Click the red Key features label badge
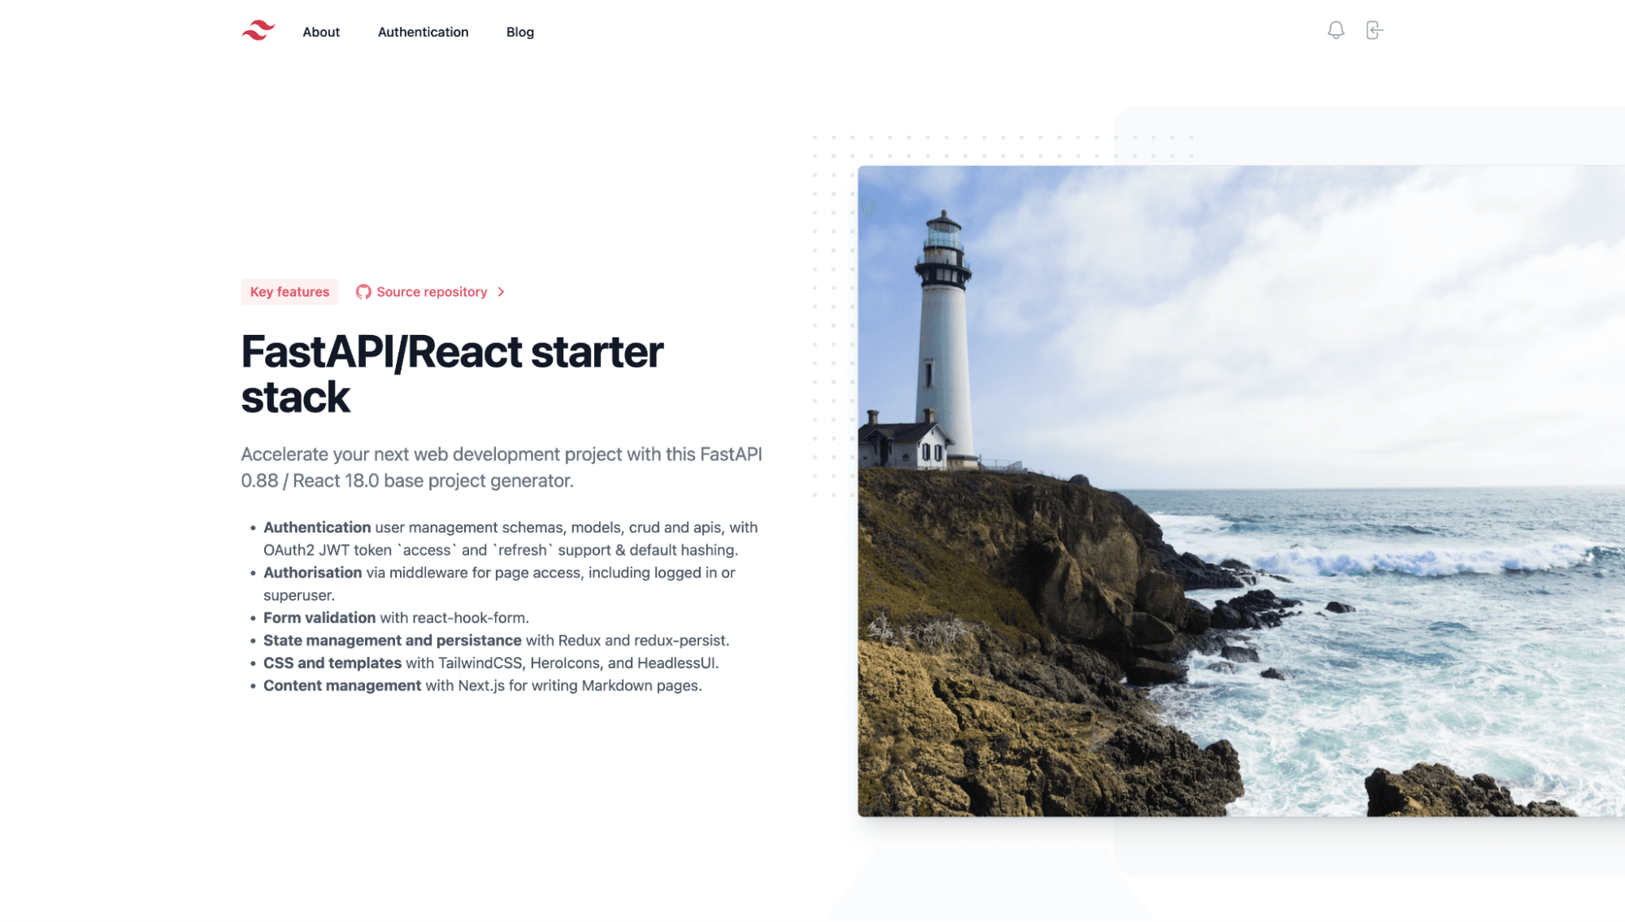The height and width of the screenshot is (922, 1625). tap(289, 291)
